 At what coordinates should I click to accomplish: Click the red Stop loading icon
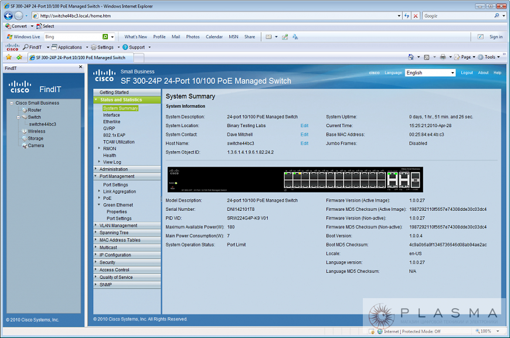[x=416, y=16]
